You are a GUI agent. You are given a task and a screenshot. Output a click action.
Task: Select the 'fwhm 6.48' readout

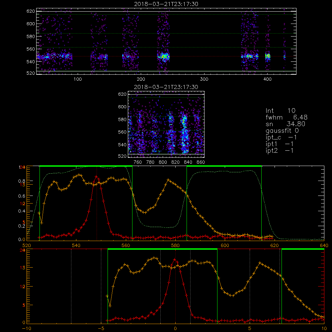click(x=287, y=117)
